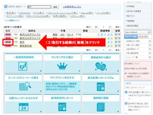
Task: Click the crown icon in ランキングから選ぶ
Action: [62, 66]
